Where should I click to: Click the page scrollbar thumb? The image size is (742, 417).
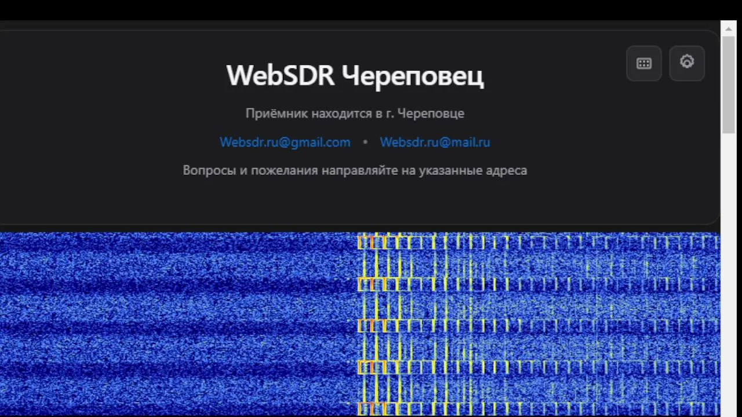[x=729, y=84]
